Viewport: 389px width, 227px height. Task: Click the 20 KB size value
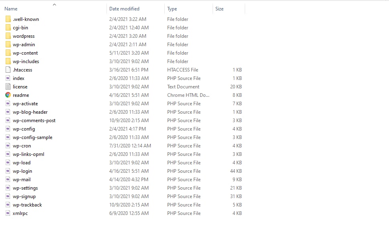click(x=236, y=87)
